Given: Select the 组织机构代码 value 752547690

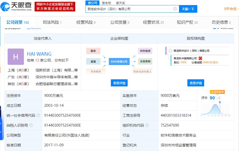Looking at the screenshot, I should click(x=170, y=125).
